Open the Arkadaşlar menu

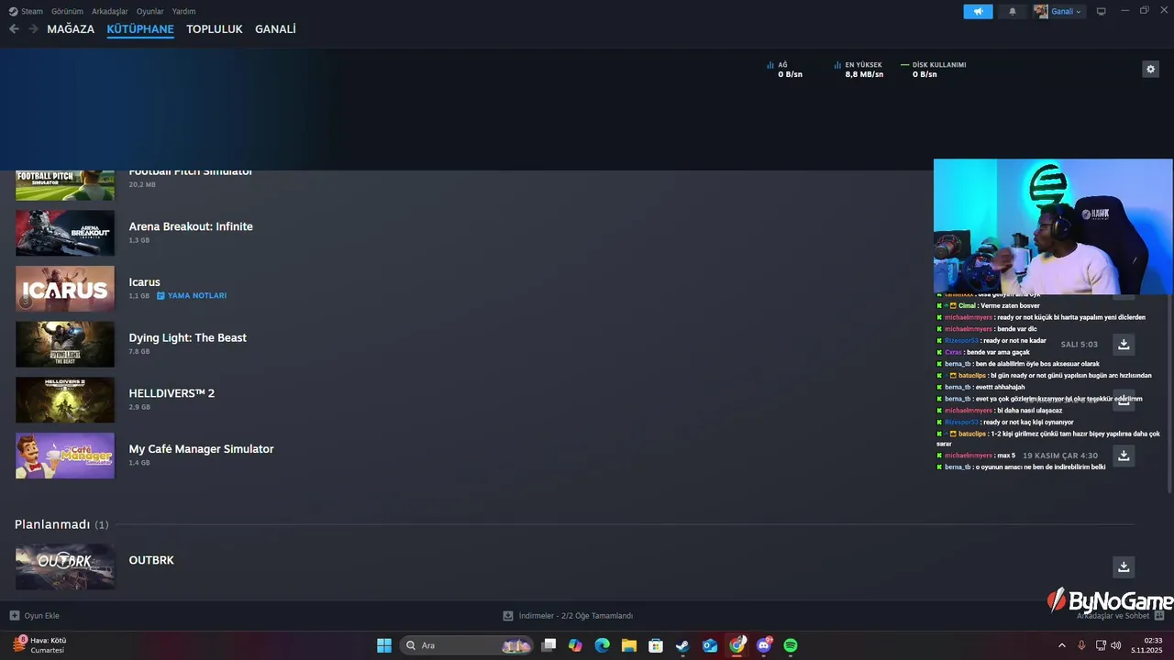tap(110, 11)
